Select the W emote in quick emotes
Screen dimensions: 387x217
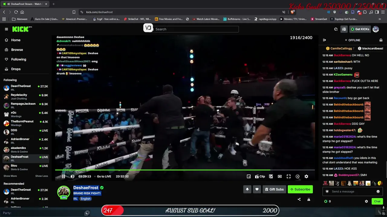[325, 183]
